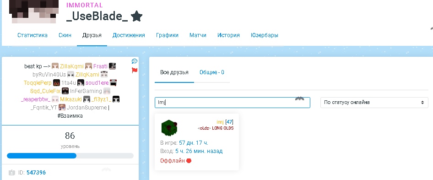Screen dimensions: 433x180
Task: Open the chat bubble message icon
Action: pos(135,61)
